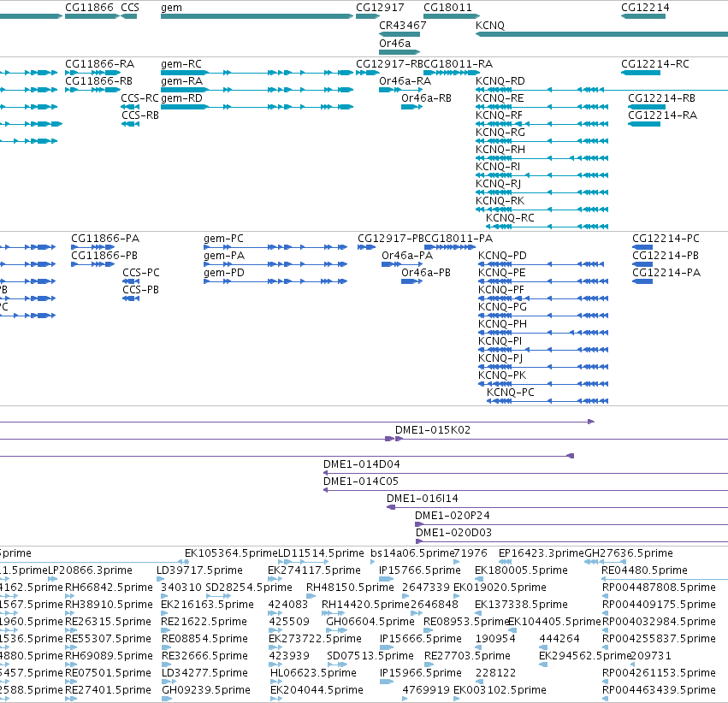Click transcript gem-RD
This screenshot has height=703, width=728.
click(181, 97)
